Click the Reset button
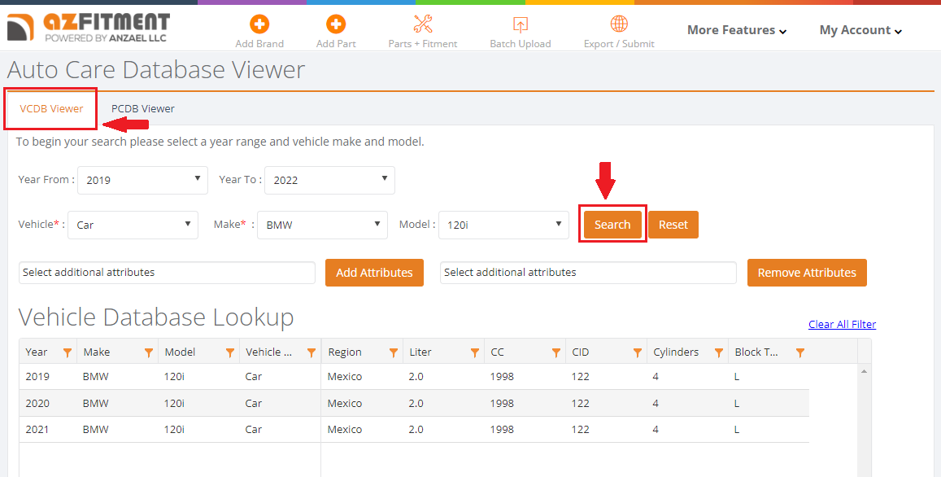Screen dimensions: 941x477 click(x=673, y=225)
